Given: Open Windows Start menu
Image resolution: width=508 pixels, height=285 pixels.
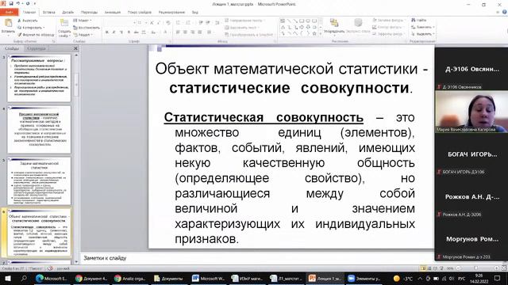Looking at the screenshot, I should click(8, 278).
